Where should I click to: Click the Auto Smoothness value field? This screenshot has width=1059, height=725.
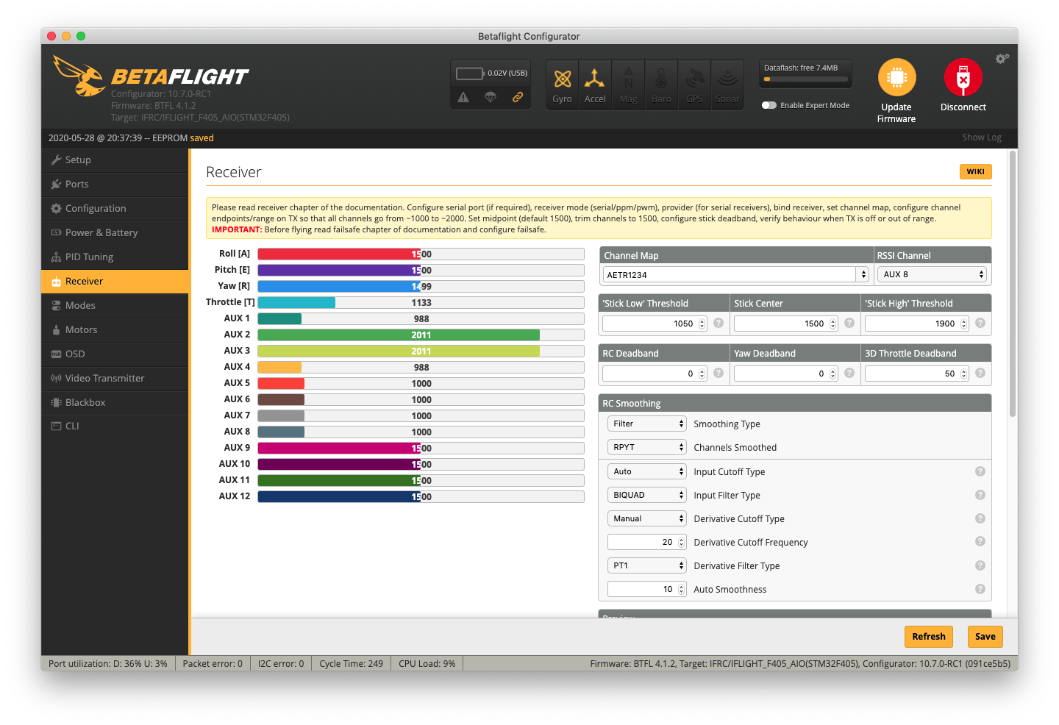647,589
